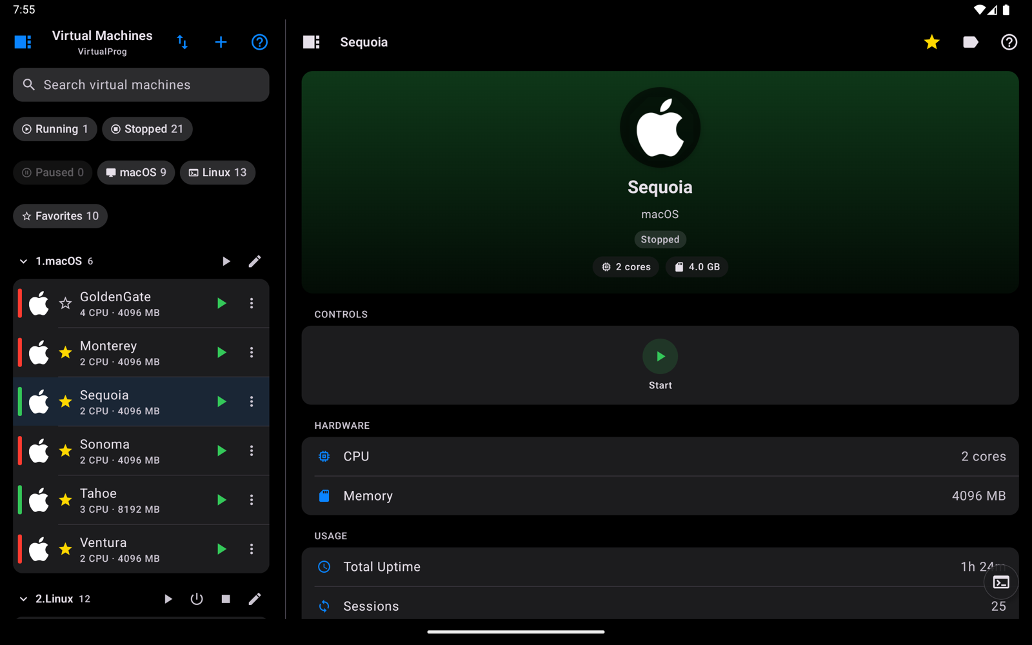1032x645 pixels.
Task: Edit the 2.Linux group with pencil icon
Action: coord(255,599)
